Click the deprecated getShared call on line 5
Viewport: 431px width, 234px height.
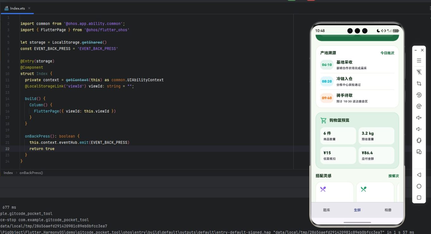pyautogui.click(x=92, y=42)
